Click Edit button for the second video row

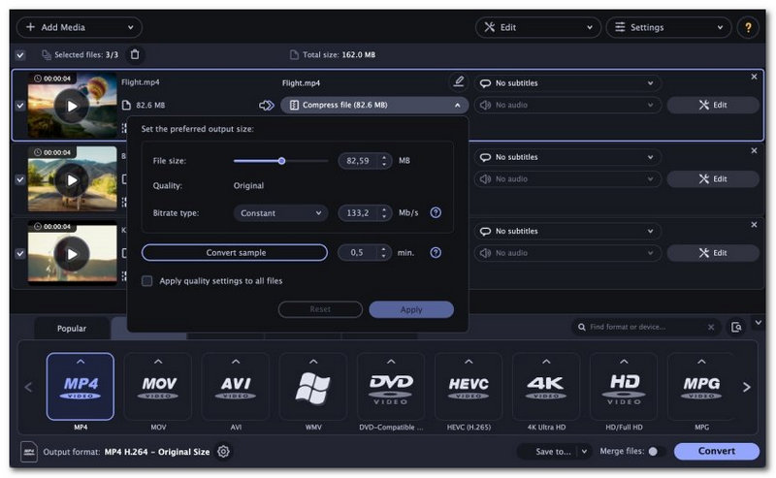[713, 179]
